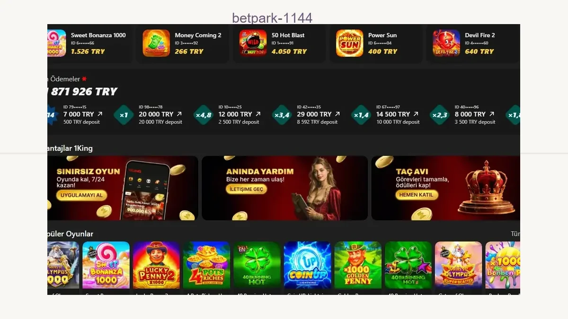Click the İLETİŞİME GEÇ button

point(246,189)
